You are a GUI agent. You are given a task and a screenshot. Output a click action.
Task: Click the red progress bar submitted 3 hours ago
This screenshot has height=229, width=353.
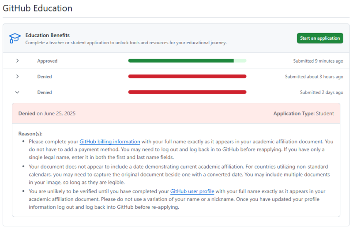[x=187, y=76]
